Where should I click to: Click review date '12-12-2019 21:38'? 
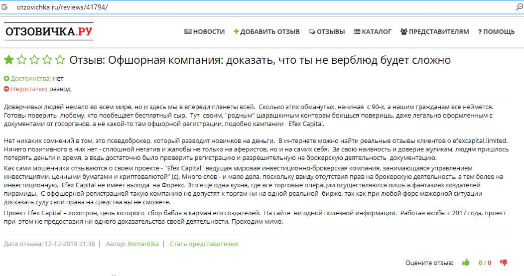[x=70, y=244]
